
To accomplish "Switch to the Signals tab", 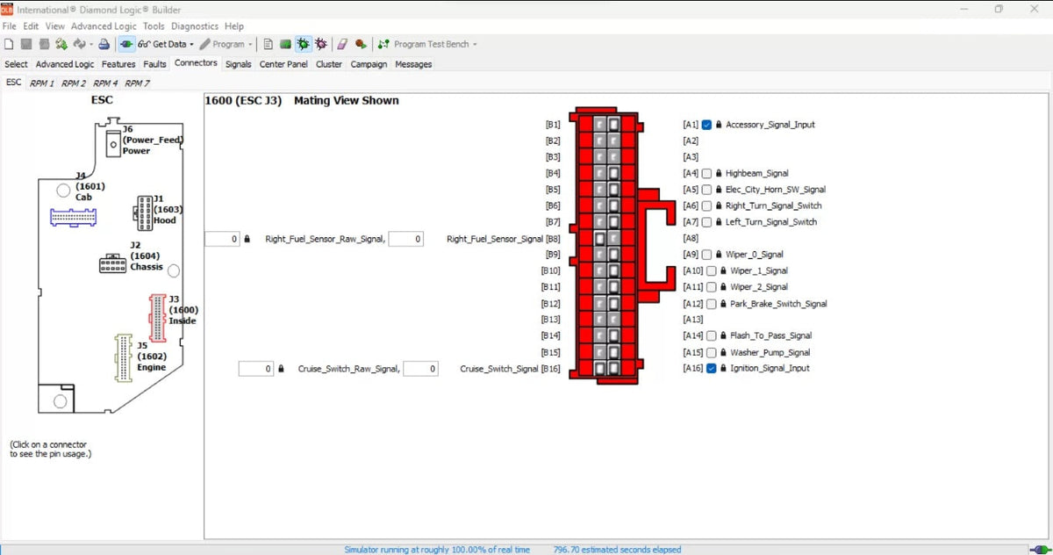I will [x=238, y=64].
